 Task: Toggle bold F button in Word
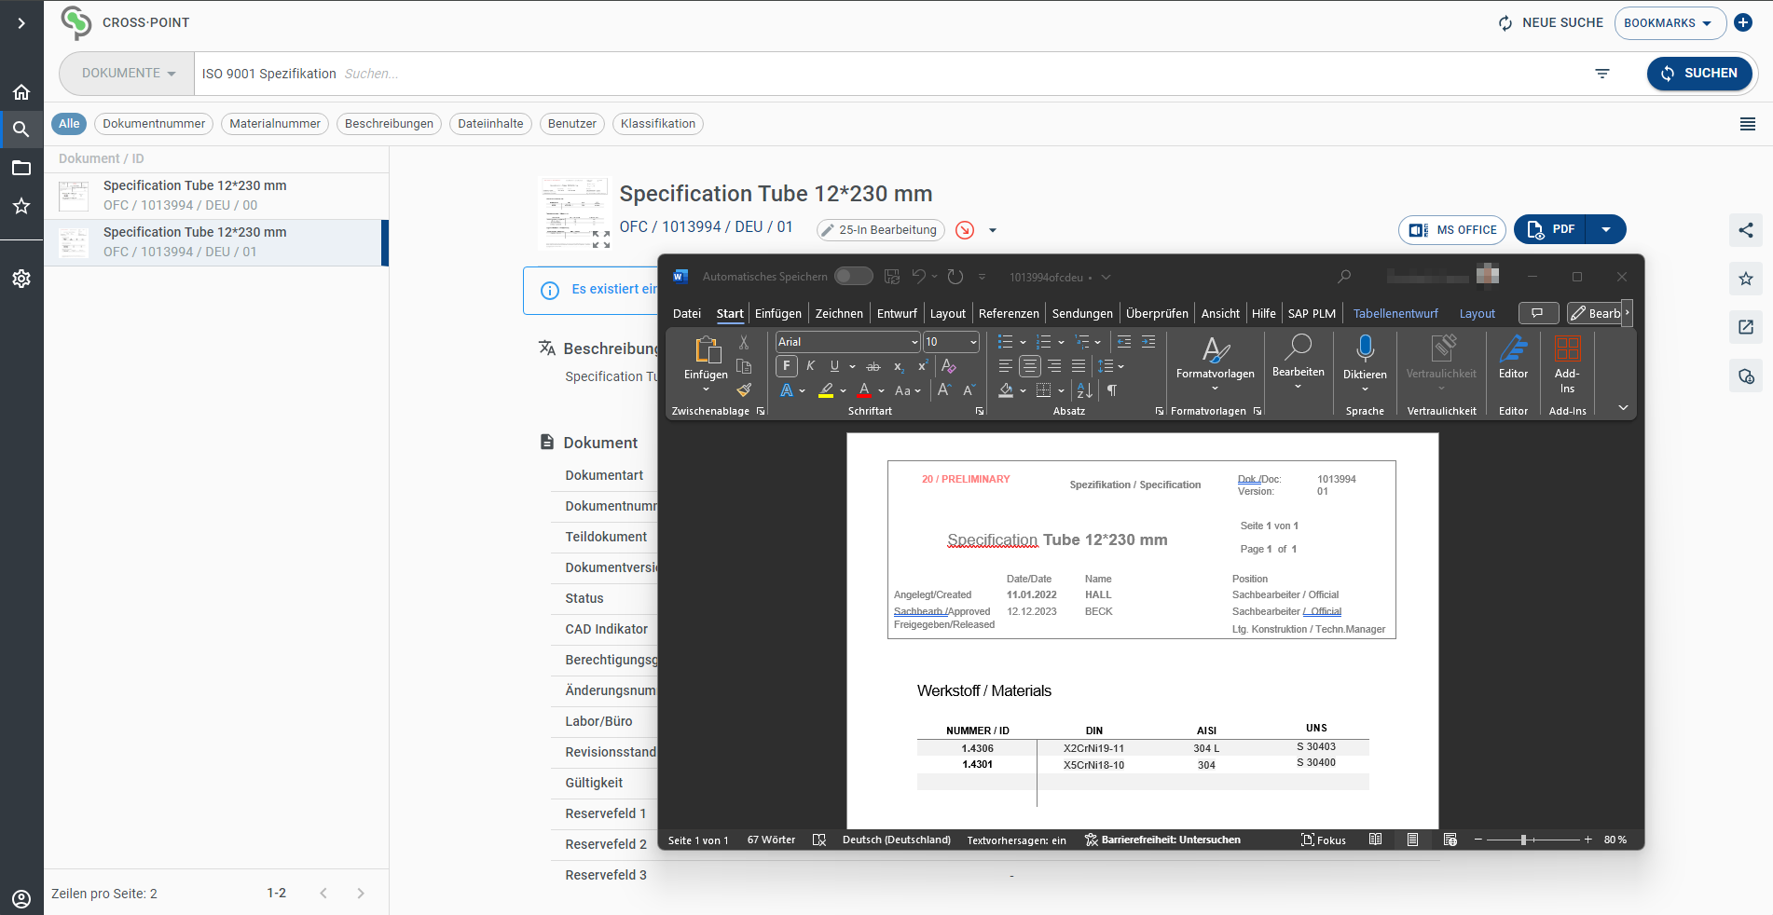click(787, 366)
